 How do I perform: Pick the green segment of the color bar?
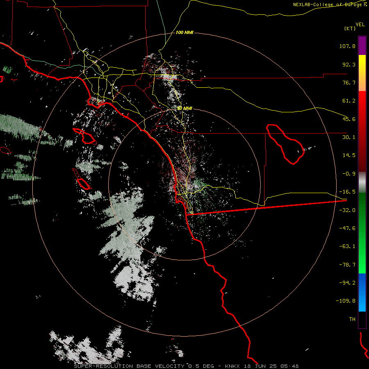(362, 233)
